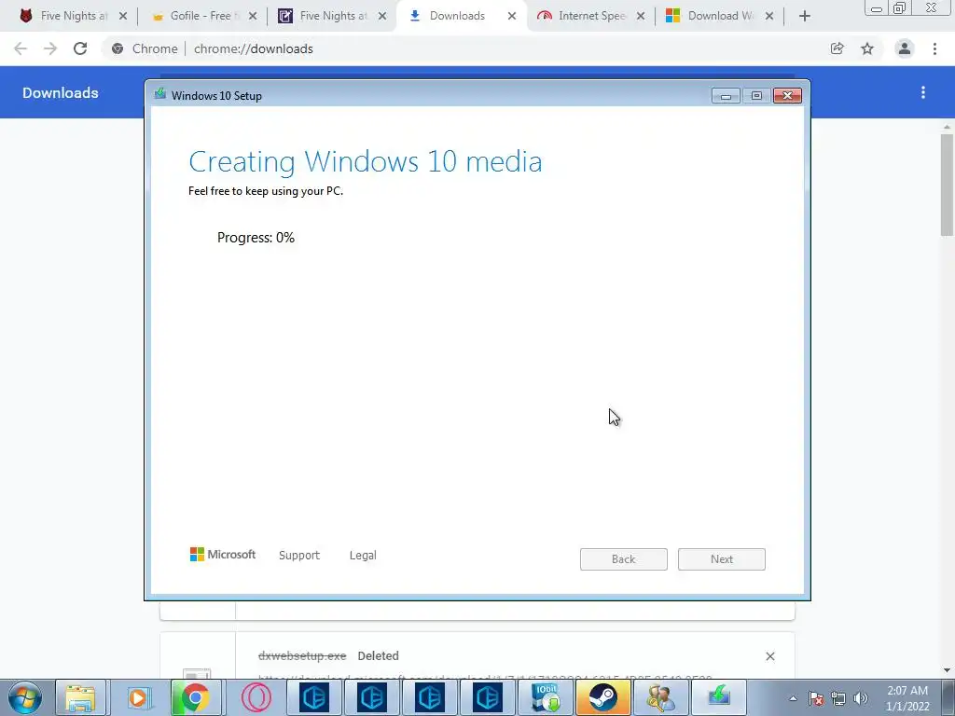
Task: Click Support link in Windows 10 Setup
Action: pos(299,556)
